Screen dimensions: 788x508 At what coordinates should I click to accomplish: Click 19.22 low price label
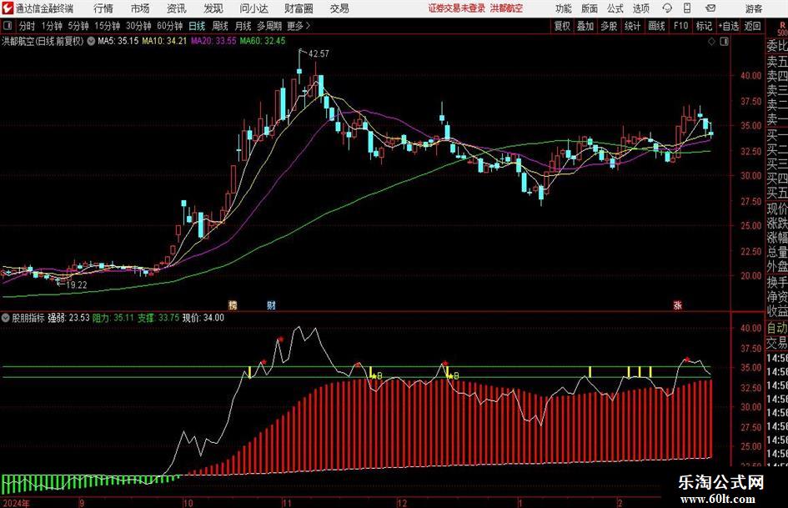77,284
